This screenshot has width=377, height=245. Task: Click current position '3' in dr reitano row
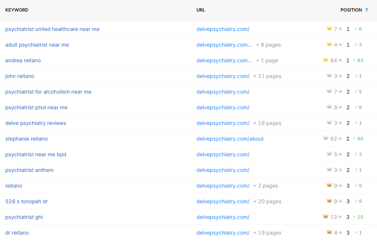point(348,233)
